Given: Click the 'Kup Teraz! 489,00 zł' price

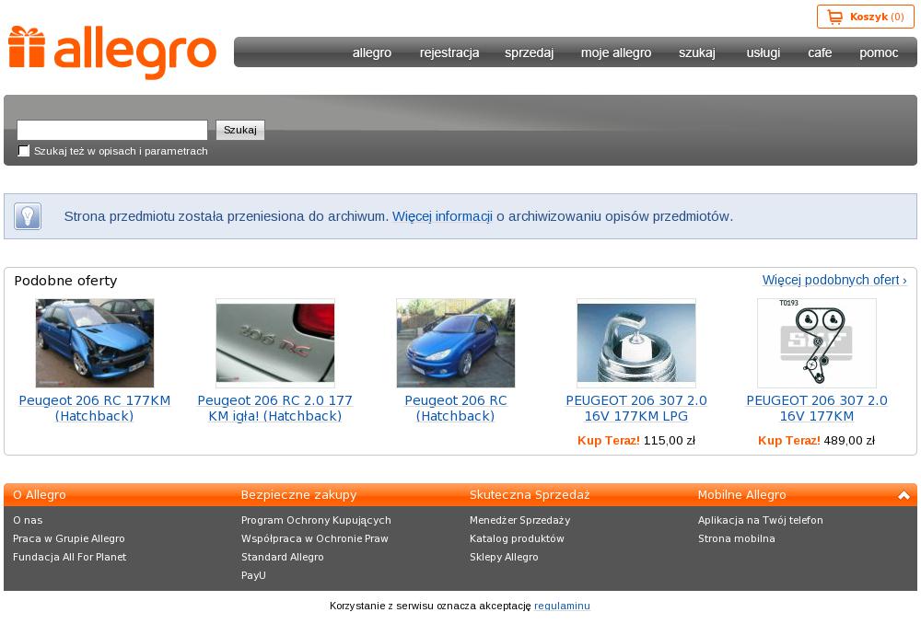Looking at the screenshot, I should pos(816,440).
